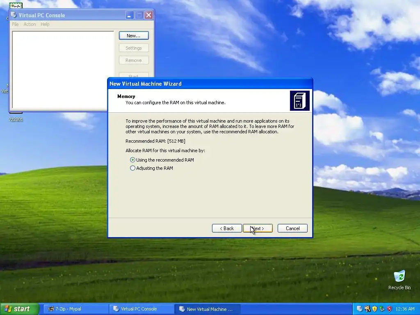Open Help menu in Virtual PC Console

coord(45,24)
